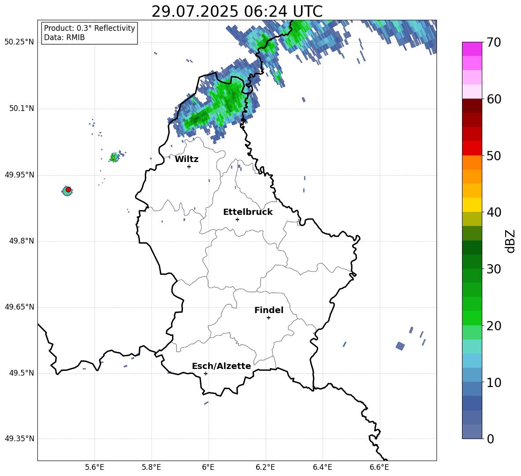521x476 pixels.
Task: Click the colorbar 60 tick label
Action: pos(494,99)
